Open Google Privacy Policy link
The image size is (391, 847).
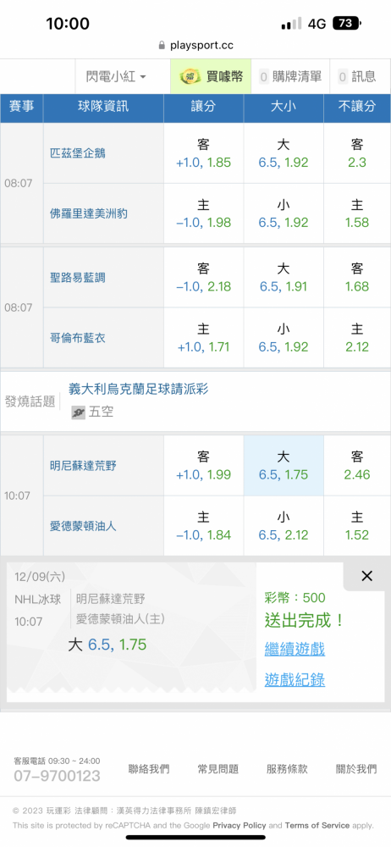tap(240, 825)
